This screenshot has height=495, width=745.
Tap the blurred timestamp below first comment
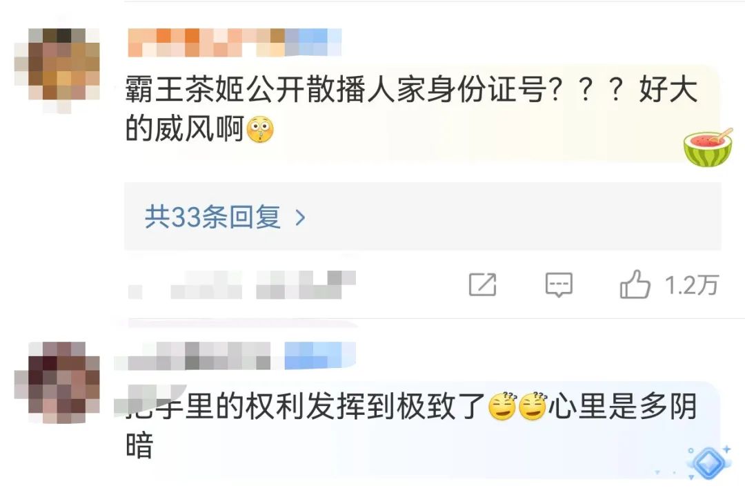pos(242,285)
